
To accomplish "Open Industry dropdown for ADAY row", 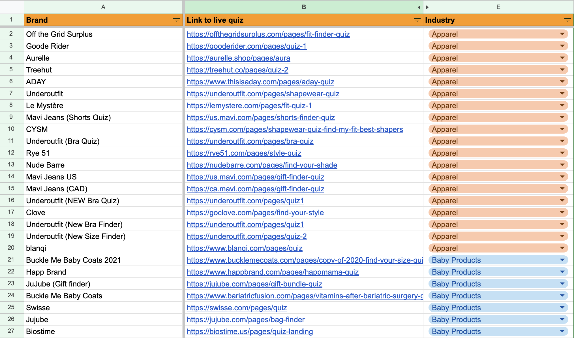I will 562,82.
